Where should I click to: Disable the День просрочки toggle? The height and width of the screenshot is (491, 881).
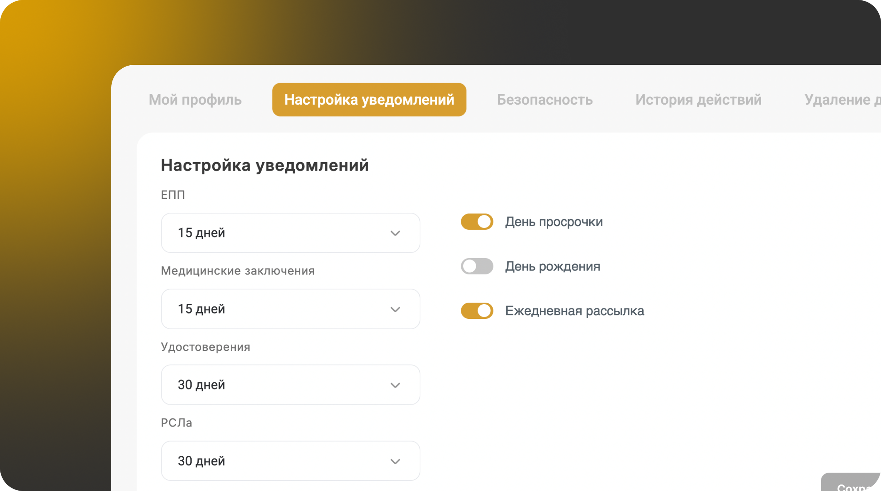(x=477, y=222)
